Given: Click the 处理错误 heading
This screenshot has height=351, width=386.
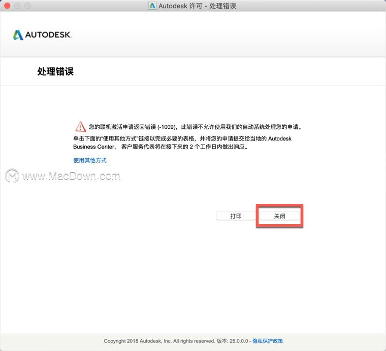Looking at the screenshot, I should tap(55, 72).
